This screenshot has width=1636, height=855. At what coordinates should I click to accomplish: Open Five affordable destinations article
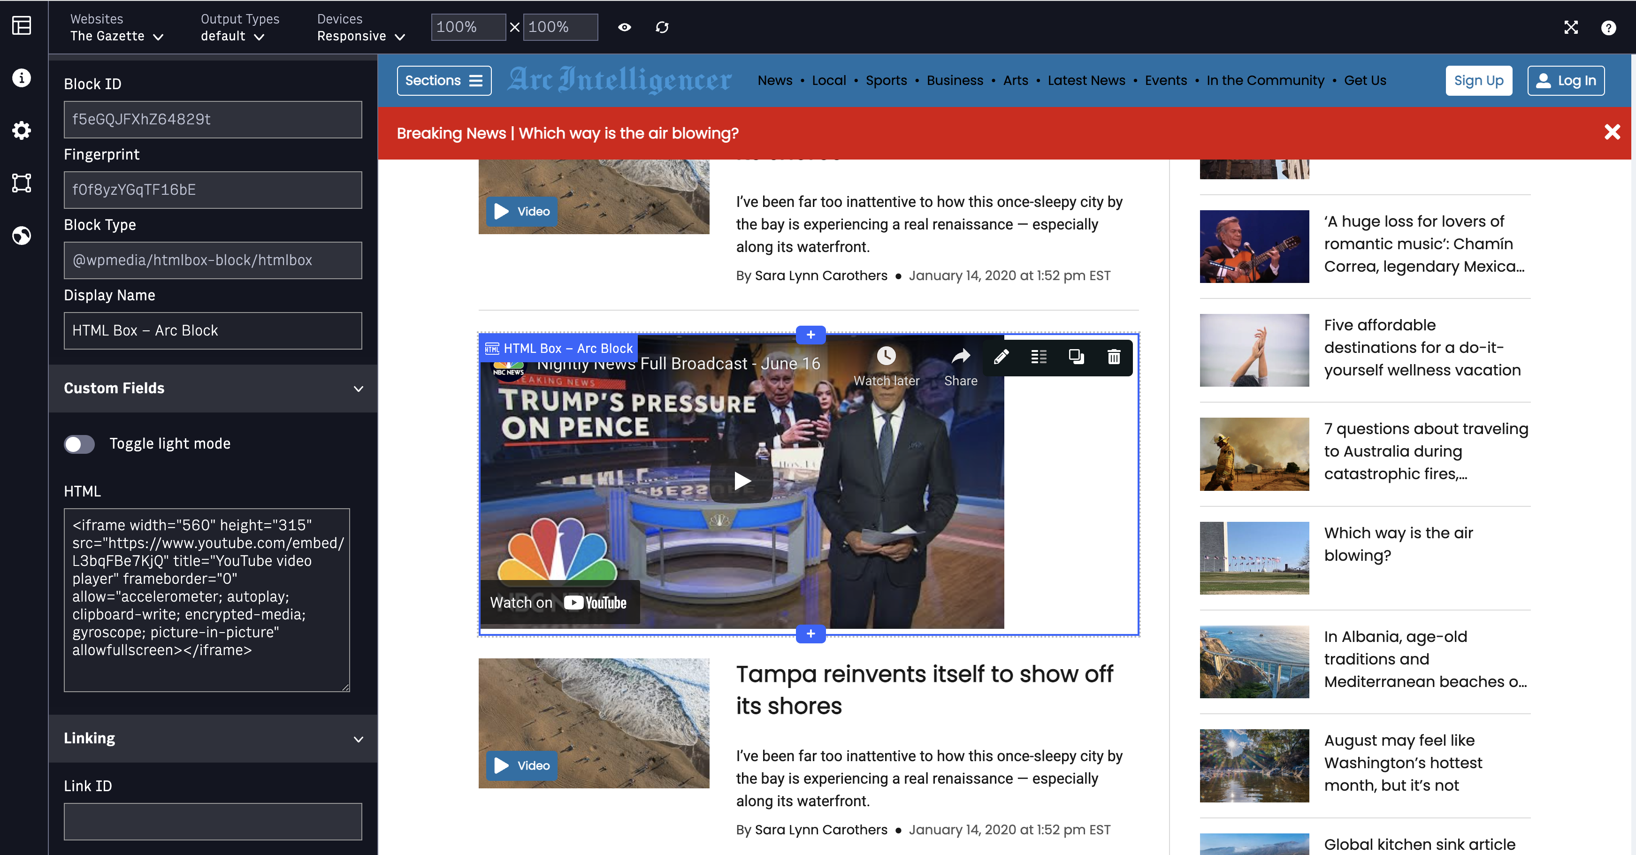click(1422, 348)
